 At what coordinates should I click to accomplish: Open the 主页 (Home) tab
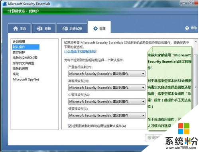[x=20, y=28]
